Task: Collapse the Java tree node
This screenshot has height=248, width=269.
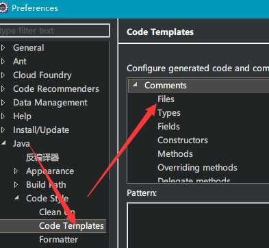Action: pyautogui.click(x=3, y=143)
